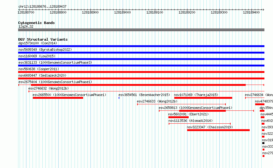Click ruler position 128189300

[x=219, y=12]
